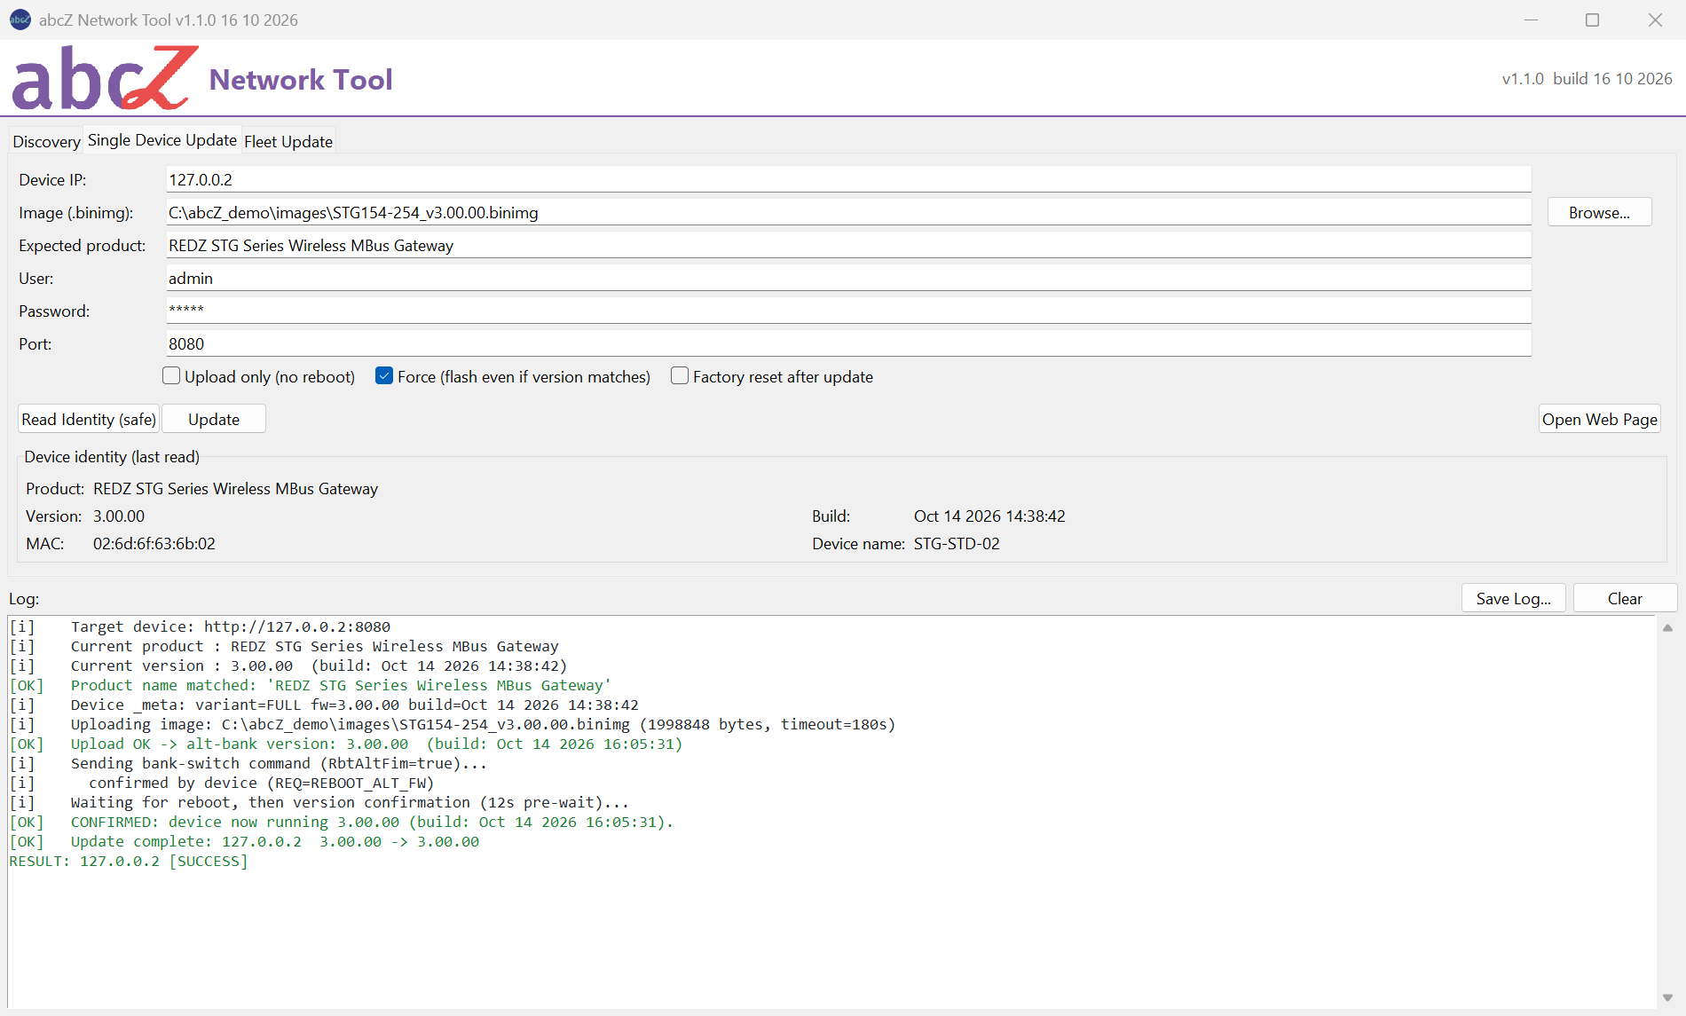Enable Factory reset after update
Viewport: 1686px width, 1016px height.
coord(680,376)
